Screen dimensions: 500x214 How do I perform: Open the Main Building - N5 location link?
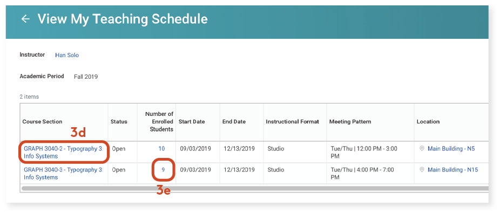click(x=451, y=149)
